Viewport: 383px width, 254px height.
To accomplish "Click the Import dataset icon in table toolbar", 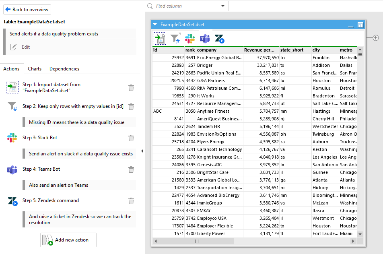I will click(x=160, y=38).
